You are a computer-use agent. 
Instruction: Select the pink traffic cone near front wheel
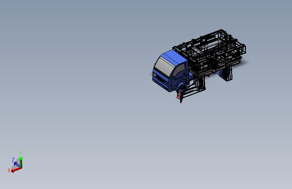click(x=179, y=94)
